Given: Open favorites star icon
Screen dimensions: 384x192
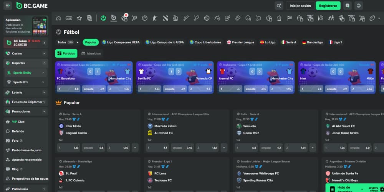Looking at the screenshot, I should click(x=79, y=18).
